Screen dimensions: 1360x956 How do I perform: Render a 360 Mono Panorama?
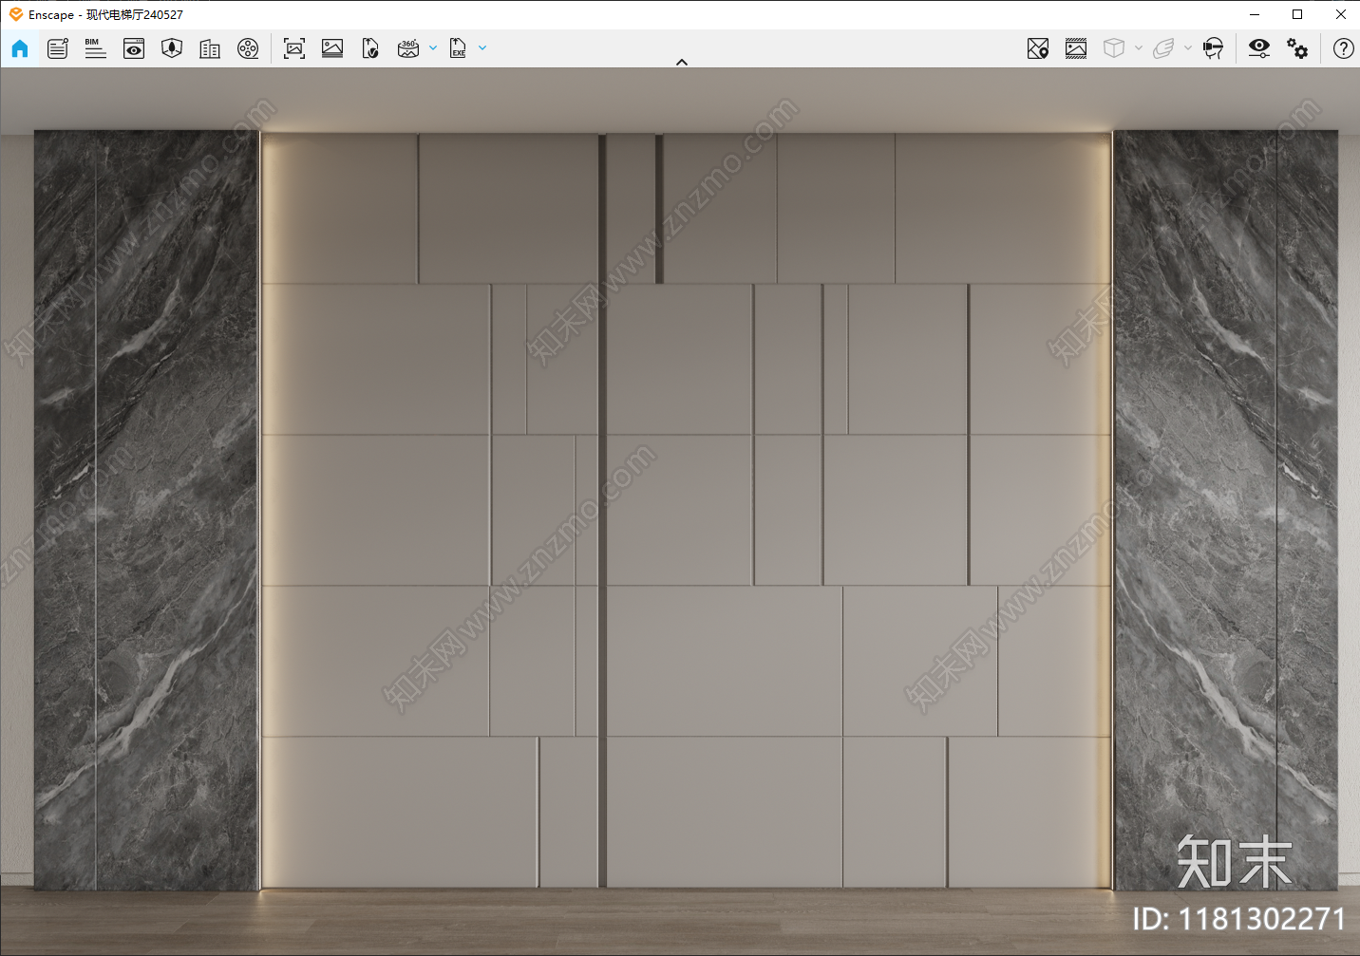tap(408, 48)
